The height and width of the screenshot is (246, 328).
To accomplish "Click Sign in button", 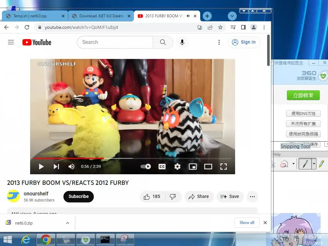I will pyautogui.click(x=244, y=42).
